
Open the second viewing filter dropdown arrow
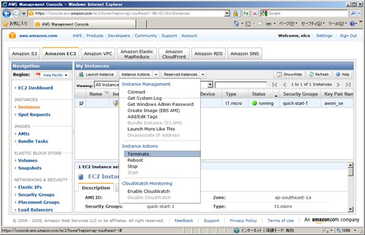pyautogui.click(x=210, y=84)
